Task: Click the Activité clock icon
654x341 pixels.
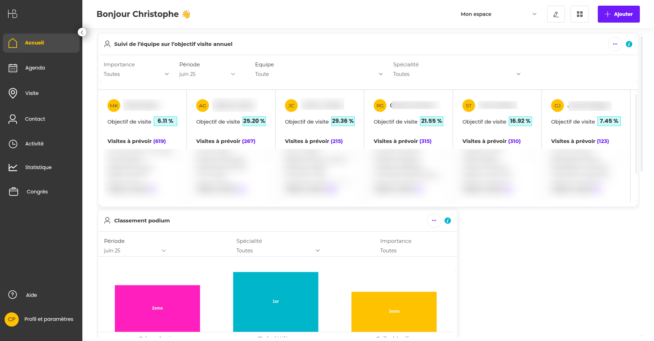Action: click(13, 144)
